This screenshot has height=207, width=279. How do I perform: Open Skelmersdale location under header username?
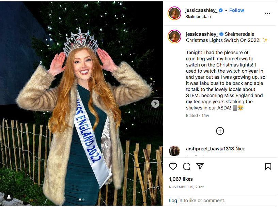tap(198, 16)
